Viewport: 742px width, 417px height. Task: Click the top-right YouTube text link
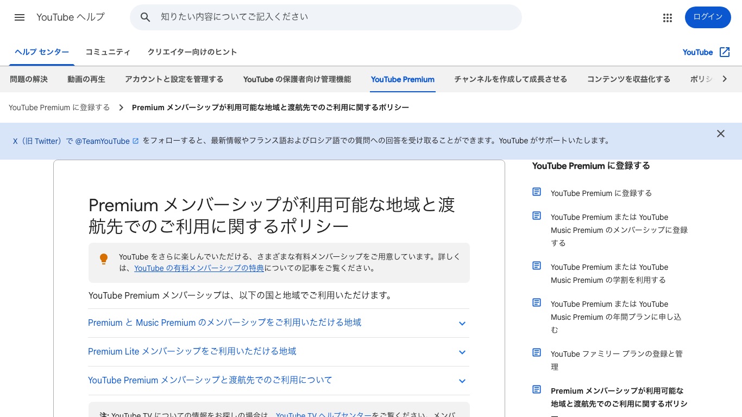pyautogui.click(x=697, y=52)
